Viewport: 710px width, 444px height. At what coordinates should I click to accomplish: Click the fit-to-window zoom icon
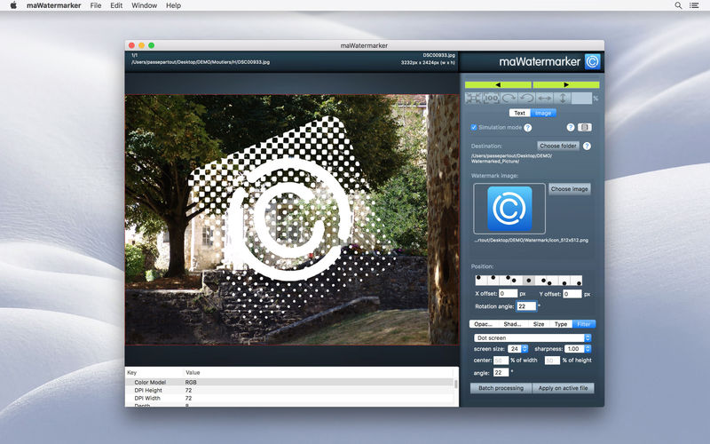pyautogui.click(x=473, y=98)
